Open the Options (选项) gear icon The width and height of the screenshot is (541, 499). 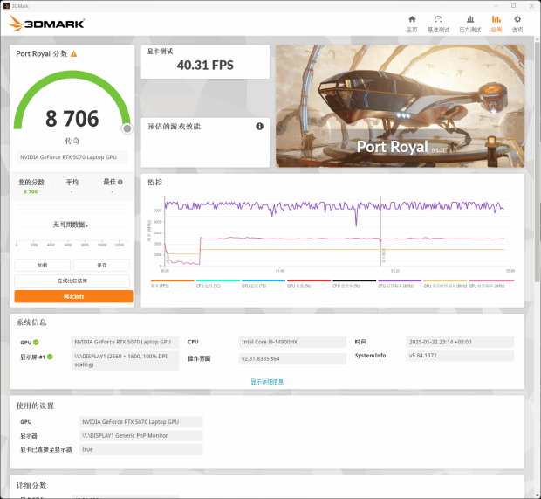click(x=517, y=19)
